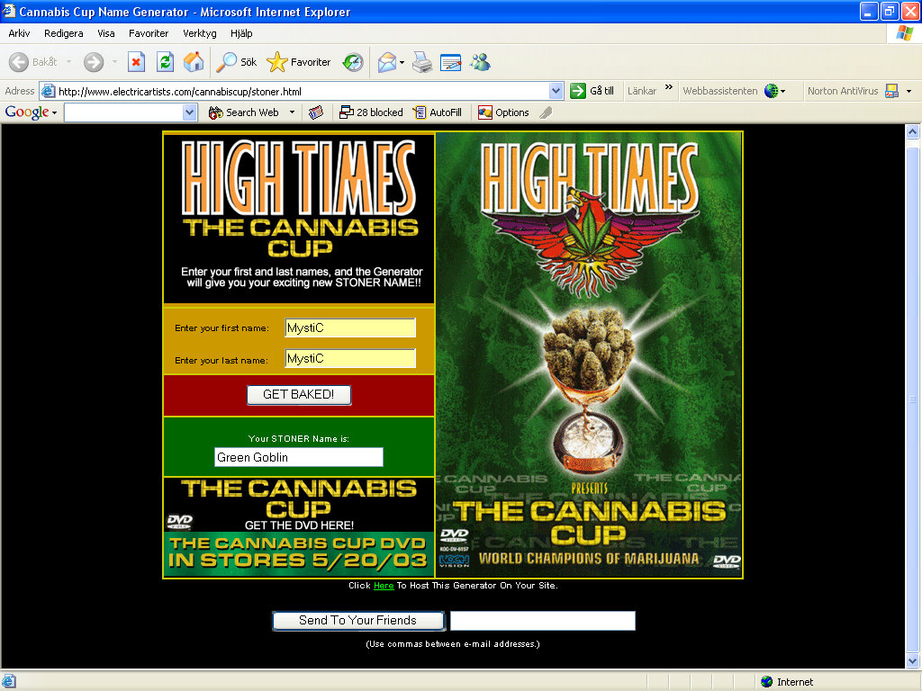Click the Forward arrow icon
Image resolution: width=922 pixels, height=691 pixels.
click(x=94, y=62)
